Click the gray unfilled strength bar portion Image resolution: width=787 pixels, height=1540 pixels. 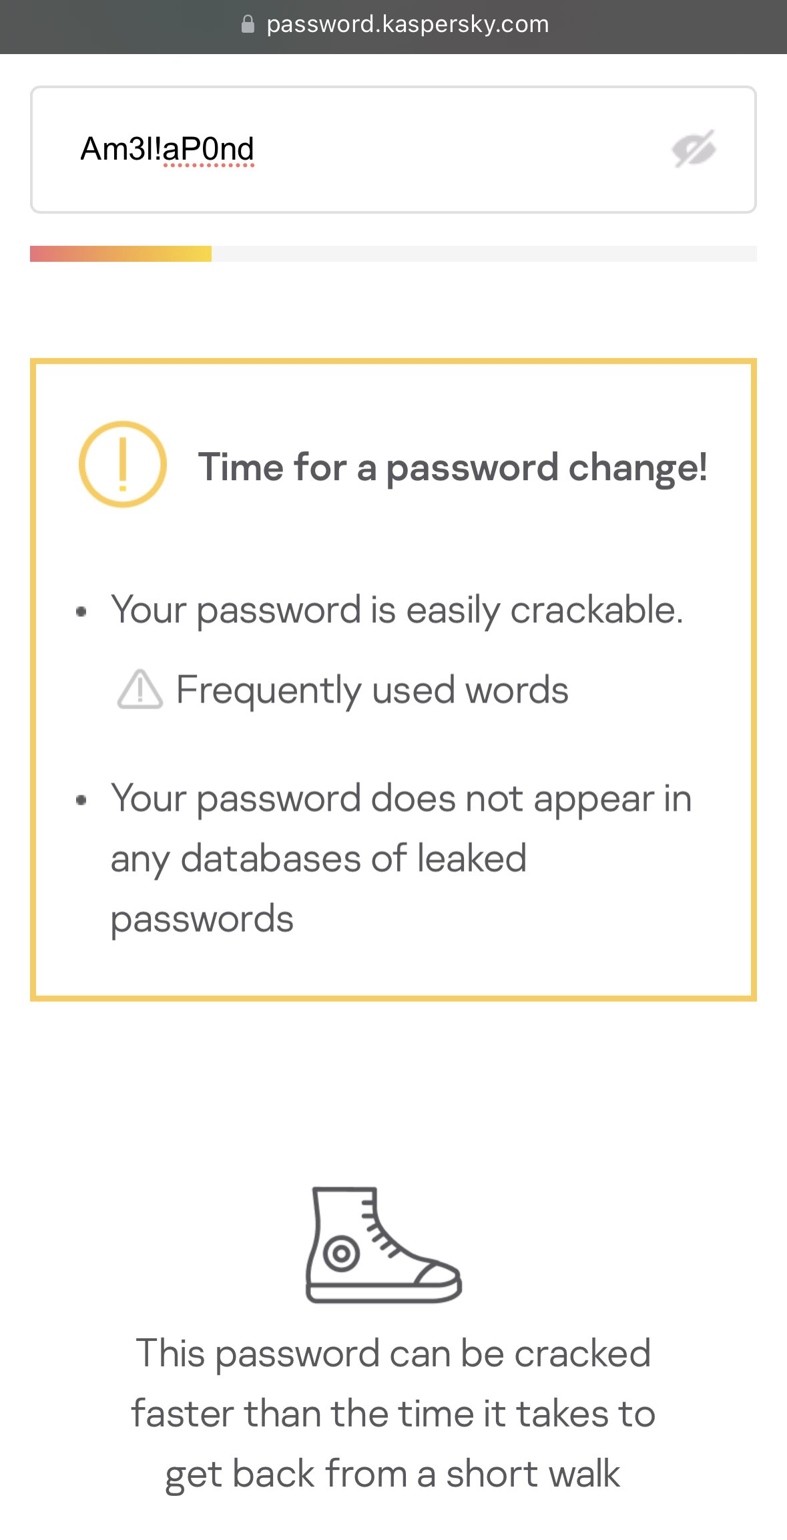[483, 254]
